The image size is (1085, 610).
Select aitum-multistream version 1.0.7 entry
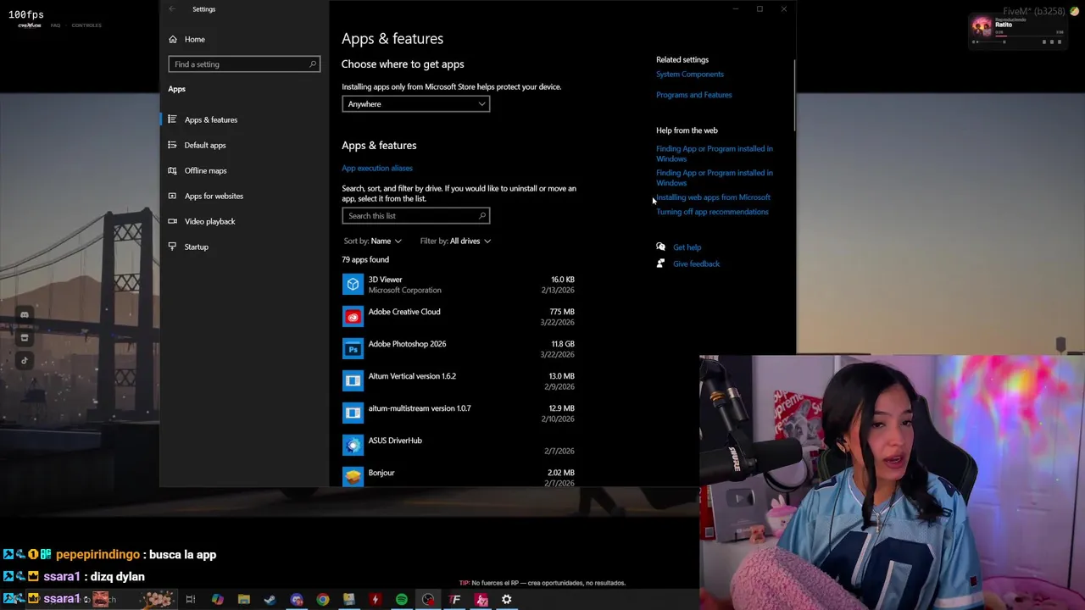click(459, 413)
